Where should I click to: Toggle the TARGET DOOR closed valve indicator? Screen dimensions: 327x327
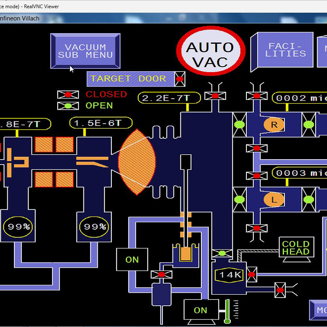pos(180,79)
